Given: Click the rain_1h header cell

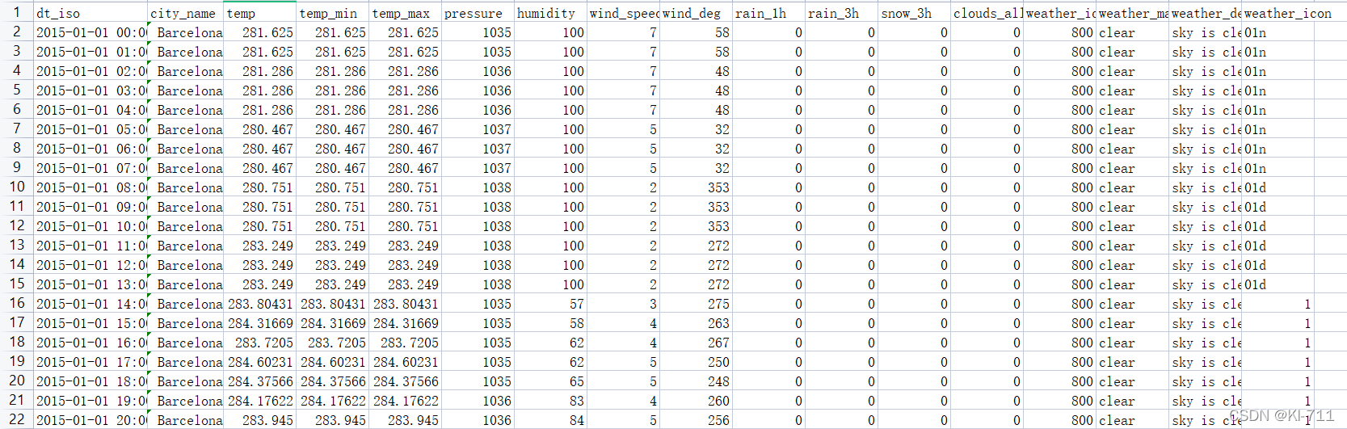Looking at the screenshot, I should click(x=768, y=13).
